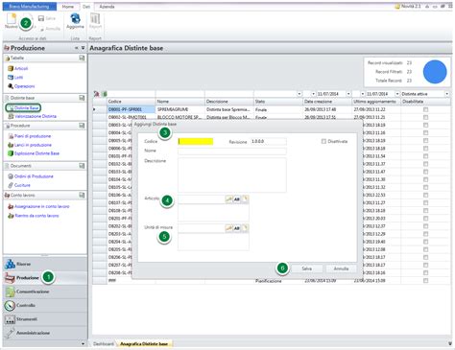Toggle Disabilitata checkbox in the 12.08 row
Image resolution: width=455 pixels, height=350 pixels.
click(425, 249)
